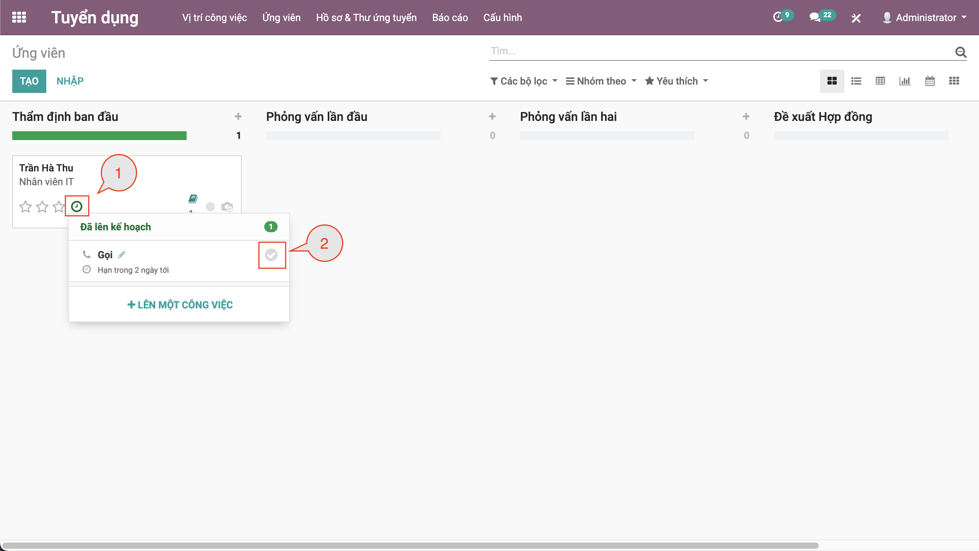Viewport: 979px width, 551px height.
Task: Click the debug tools wrench icon
Action: point(856,18)
